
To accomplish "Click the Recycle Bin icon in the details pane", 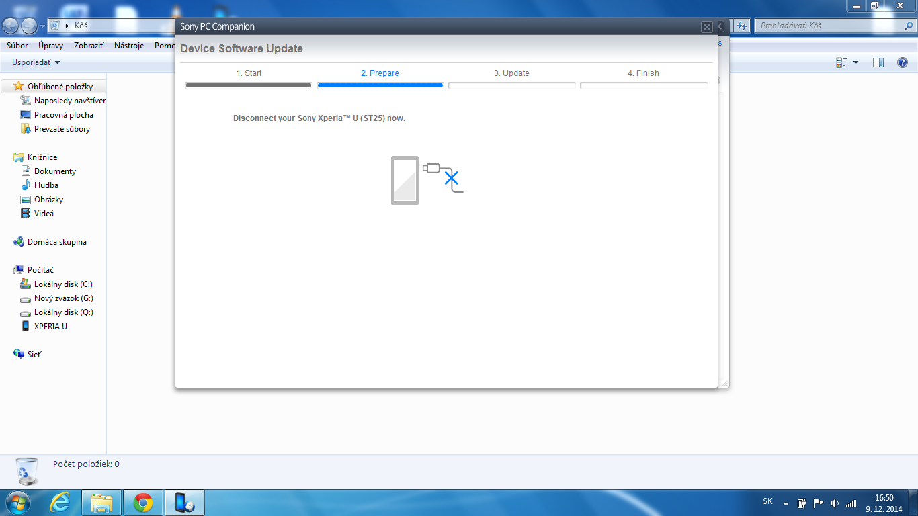I will (27, 471).
